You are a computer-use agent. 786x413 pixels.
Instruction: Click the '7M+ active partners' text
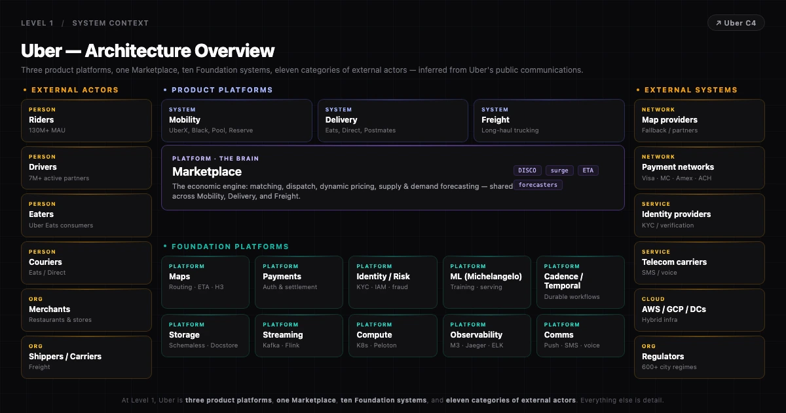tap(59, 178)
